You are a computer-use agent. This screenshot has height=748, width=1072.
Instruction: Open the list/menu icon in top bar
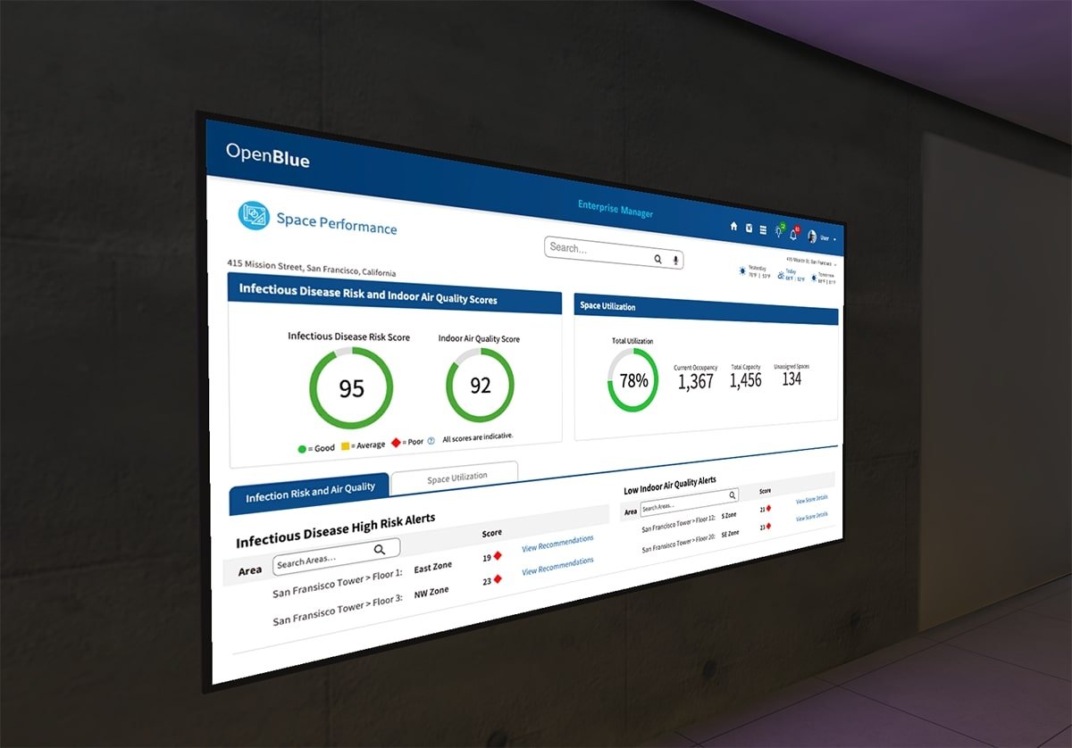coord(763,229)
